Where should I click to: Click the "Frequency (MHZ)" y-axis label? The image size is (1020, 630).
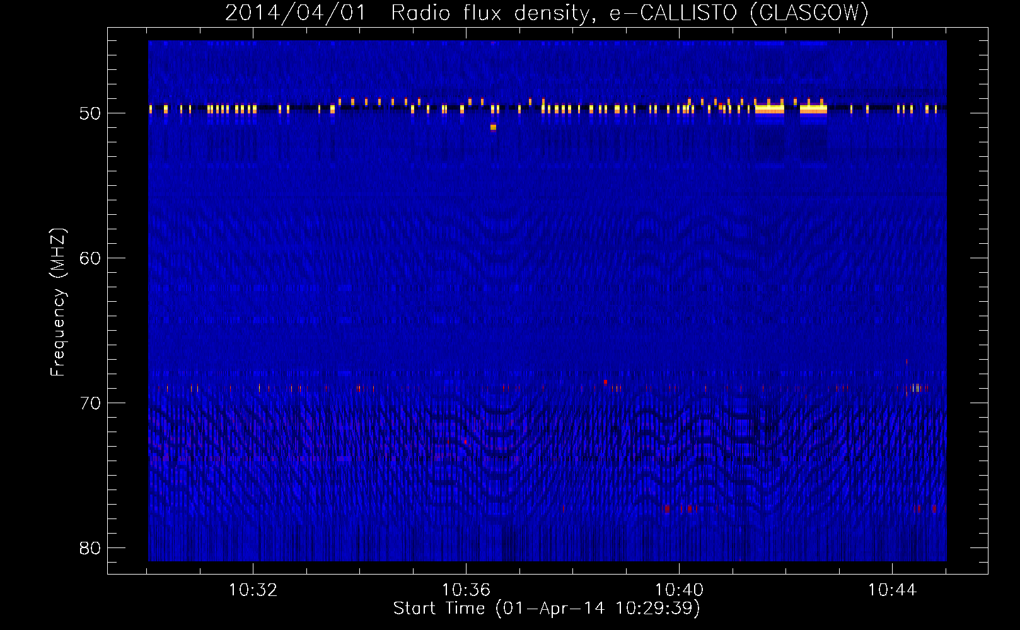(58, 302)
